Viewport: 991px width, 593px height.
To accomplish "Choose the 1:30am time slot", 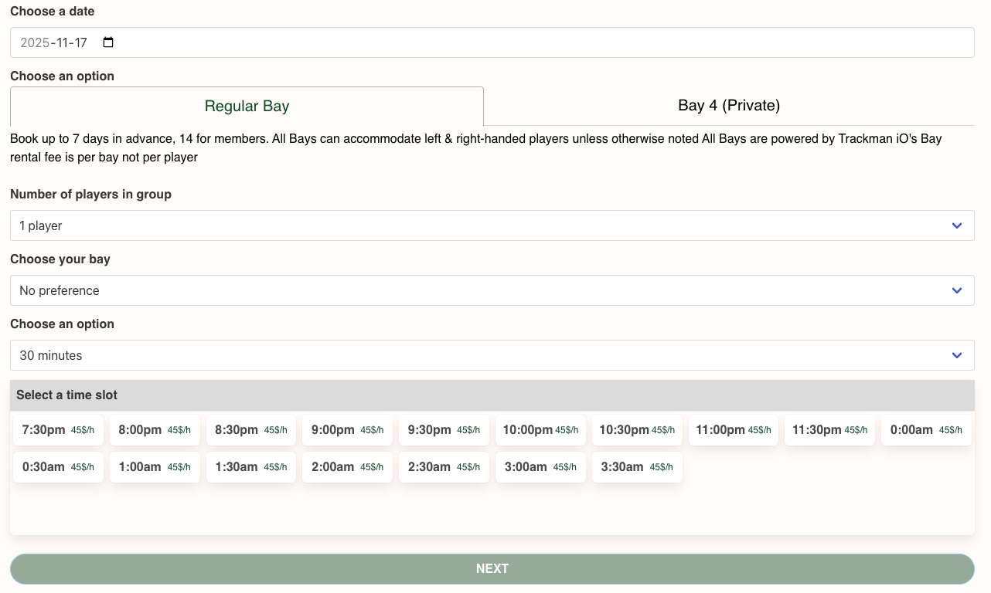I will click(x=250, y=467).
